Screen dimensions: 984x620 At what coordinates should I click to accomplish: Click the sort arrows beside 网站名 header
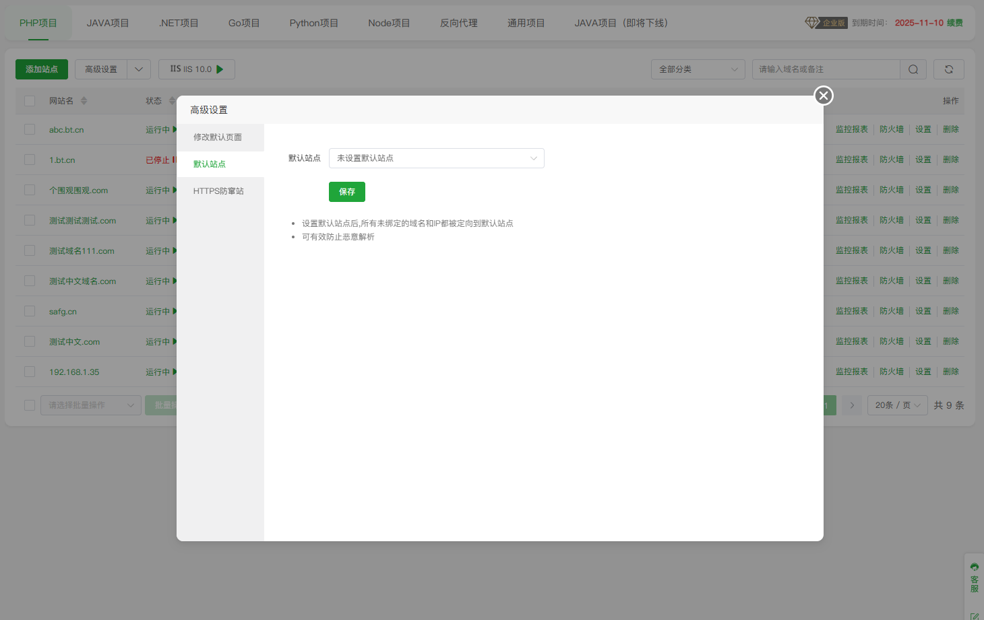(84, 100)
